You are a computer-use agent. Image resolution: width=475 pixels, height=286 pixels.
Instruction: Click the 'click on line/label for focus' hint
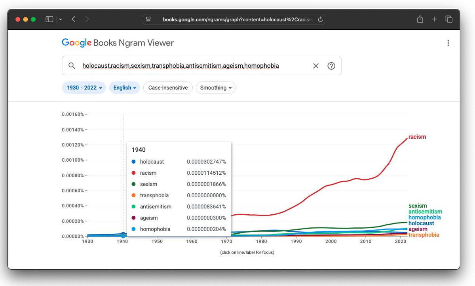(x=247, y=252)
